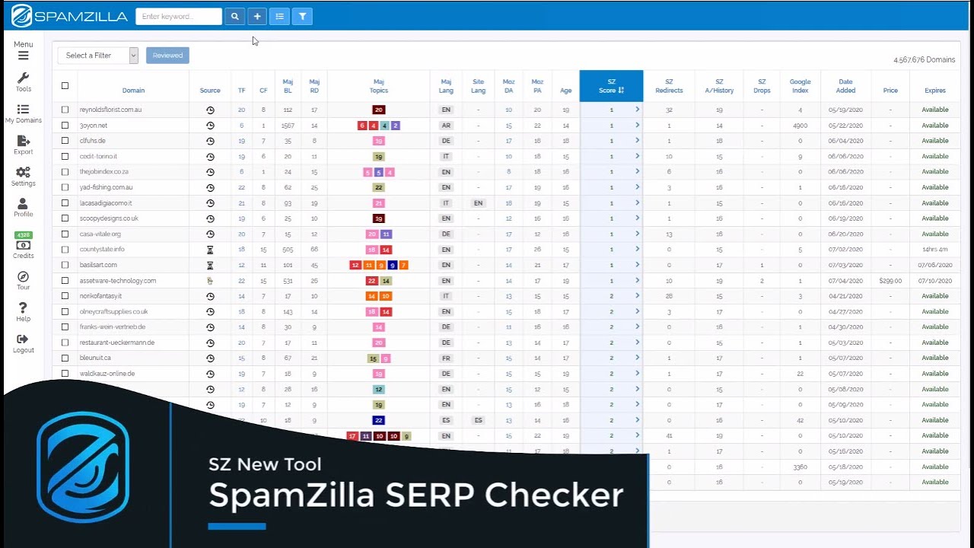The width and height of the screenshot is (974, 548).
Task: Click the $299.00 price for assetware-technology.com
Action: tap(890, 281)
